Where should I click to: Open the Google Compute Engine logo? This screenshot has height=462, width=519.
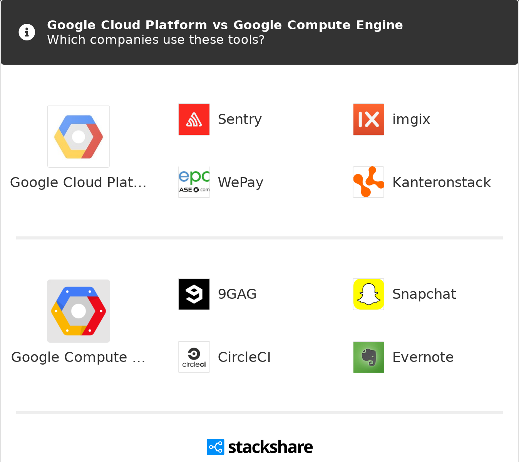tap(79, 311)
